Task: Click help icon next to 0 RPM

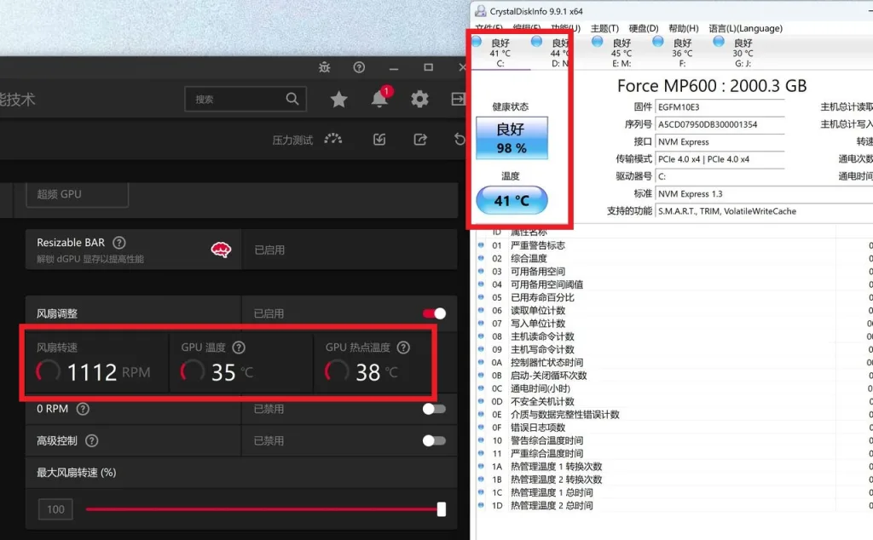Action: (x=83, y=410)
